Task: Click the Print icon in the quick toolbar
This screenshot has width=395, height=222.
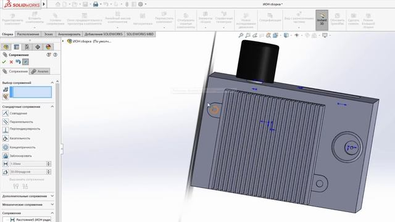Action: pyautogui.click(x=96, y=4)
